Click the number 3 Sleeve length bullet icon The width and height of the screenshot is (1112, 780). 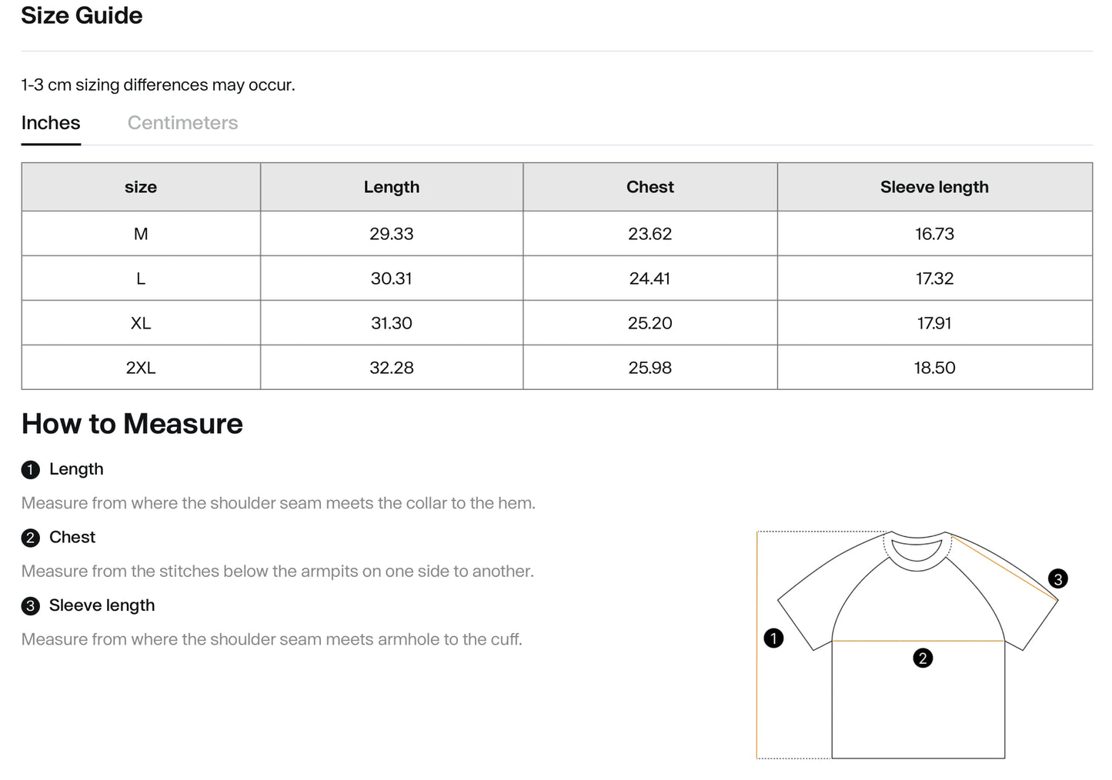pos(30,606)
